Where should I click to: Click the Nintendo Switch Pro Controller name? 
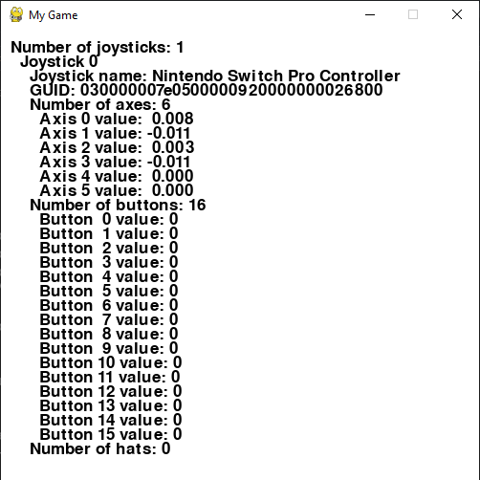[x=276, y=76]
